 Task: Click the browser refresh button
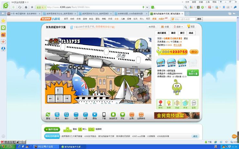pyautogui.click(x=20, y=7)
